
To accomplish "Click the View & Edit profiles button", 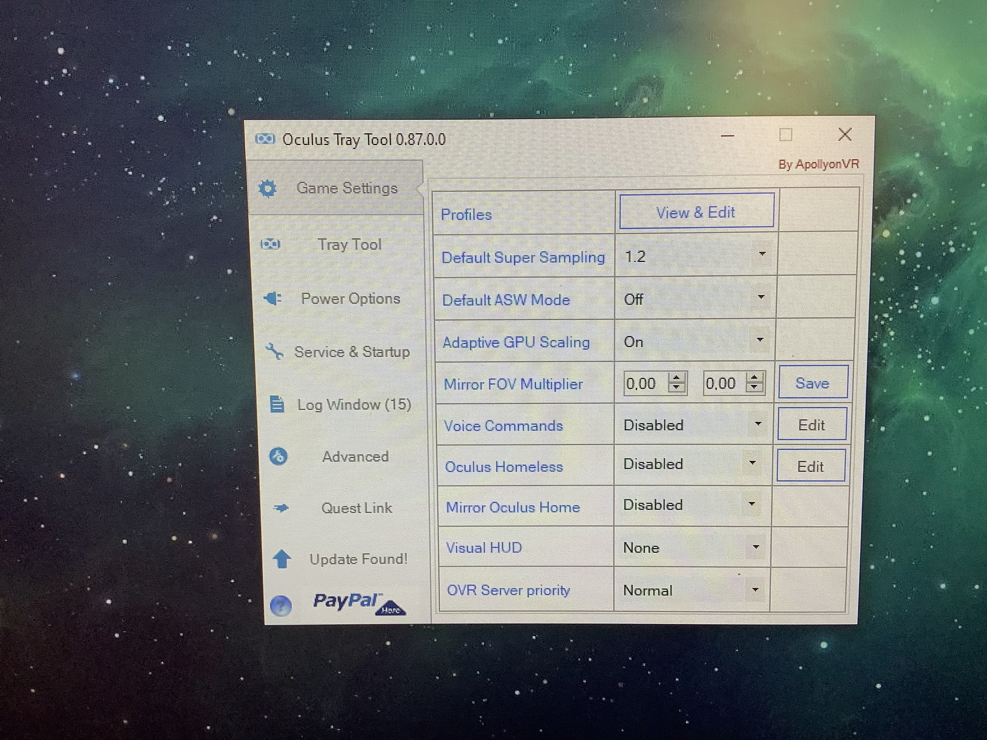I will tap(696, 211).
